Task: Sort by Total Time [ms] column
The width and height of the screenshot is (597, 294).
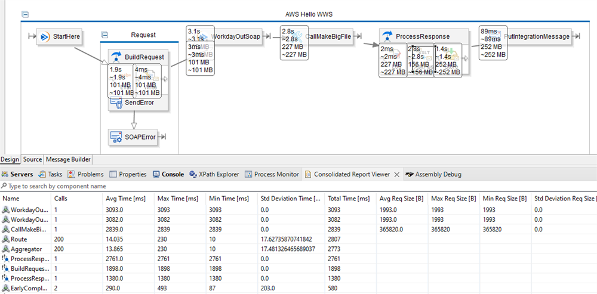Action: tap(350, 199)
